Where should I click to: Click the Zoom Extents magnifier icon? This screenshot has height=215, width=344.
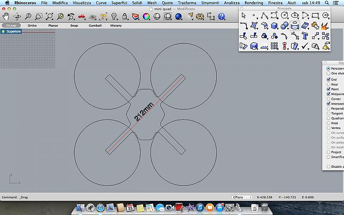coord(49,17)
